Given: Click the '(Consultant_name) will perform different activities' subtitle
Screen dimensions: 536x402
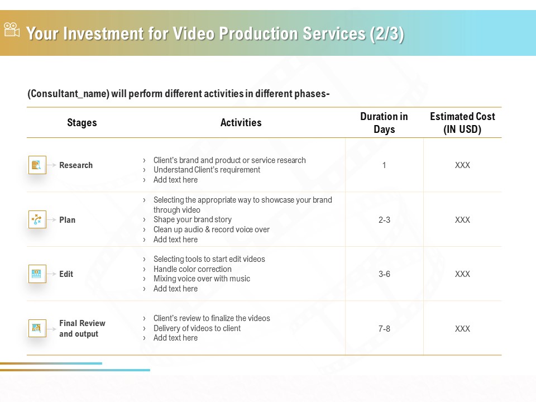Looking at the screenshot, I should pyautogui.click(x=179, y=94).
